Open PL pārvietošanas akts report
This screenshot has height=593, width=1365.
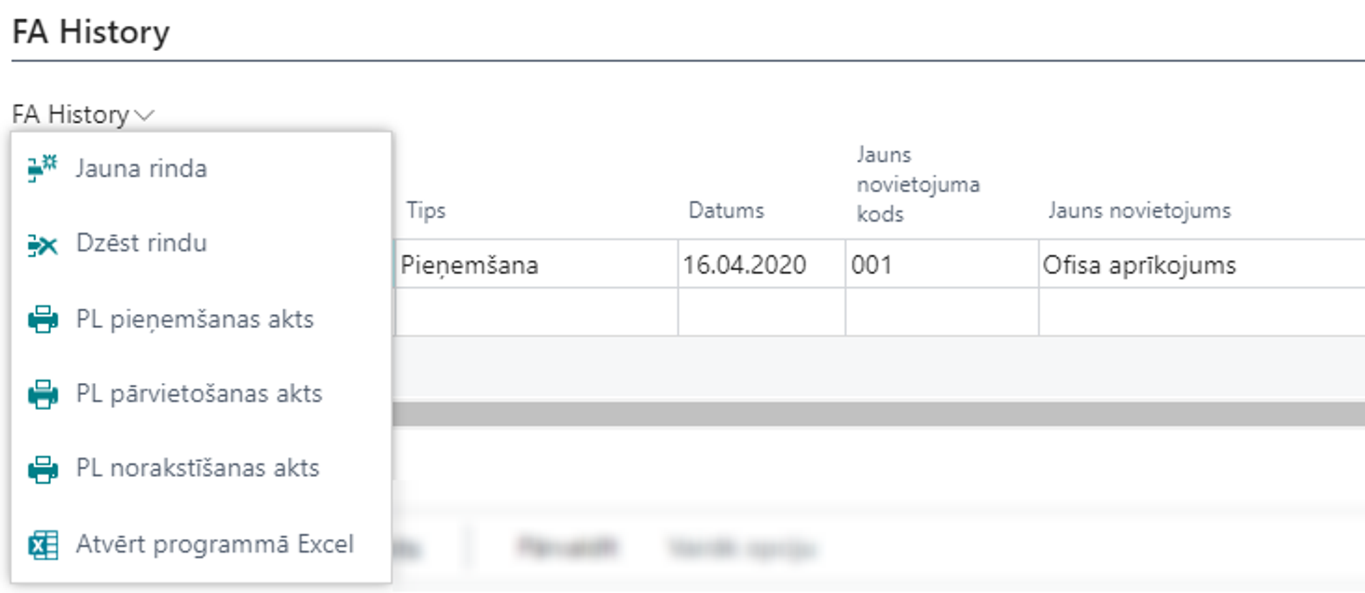pyautogui.click(x=199, y=394)
